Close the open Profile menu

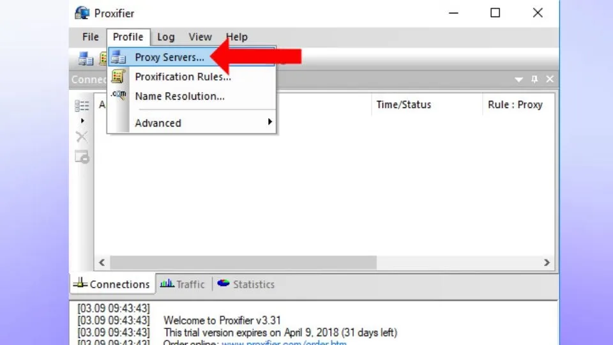point(128,37)
